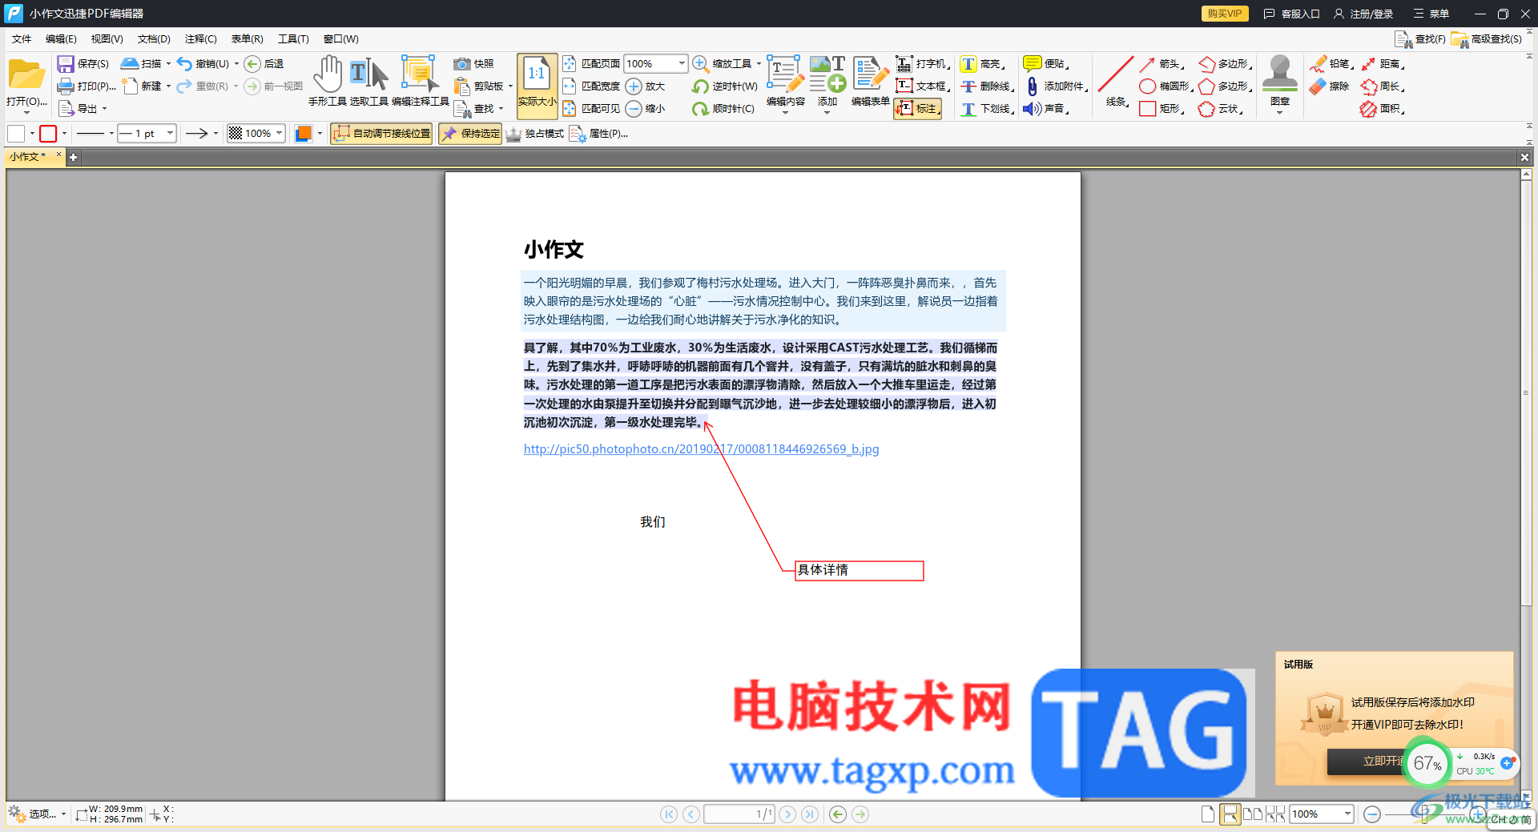This screenshot has width=1538, height=832.
Task: Toggle 自动调节接线位置 option
Action: [381, 134]
